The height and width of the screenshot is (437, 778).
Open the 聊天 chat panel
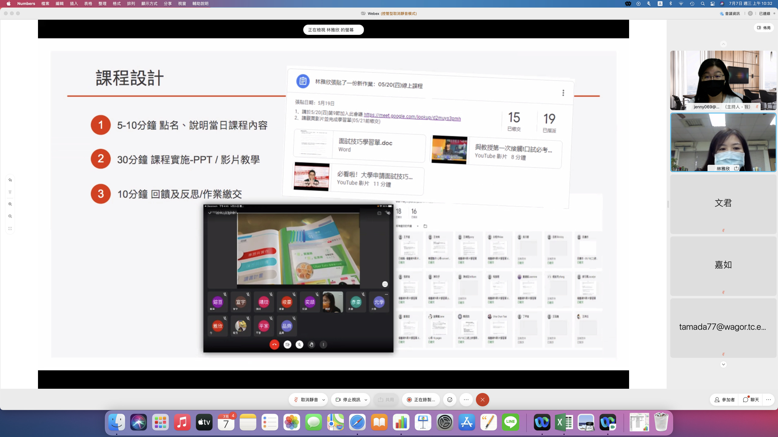click(x=751, y=400)
